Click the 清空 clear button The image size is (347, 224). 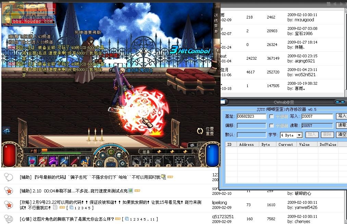click(342, 134)
